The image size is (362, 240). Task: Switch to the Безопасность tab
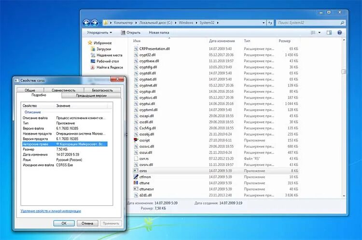102,90
